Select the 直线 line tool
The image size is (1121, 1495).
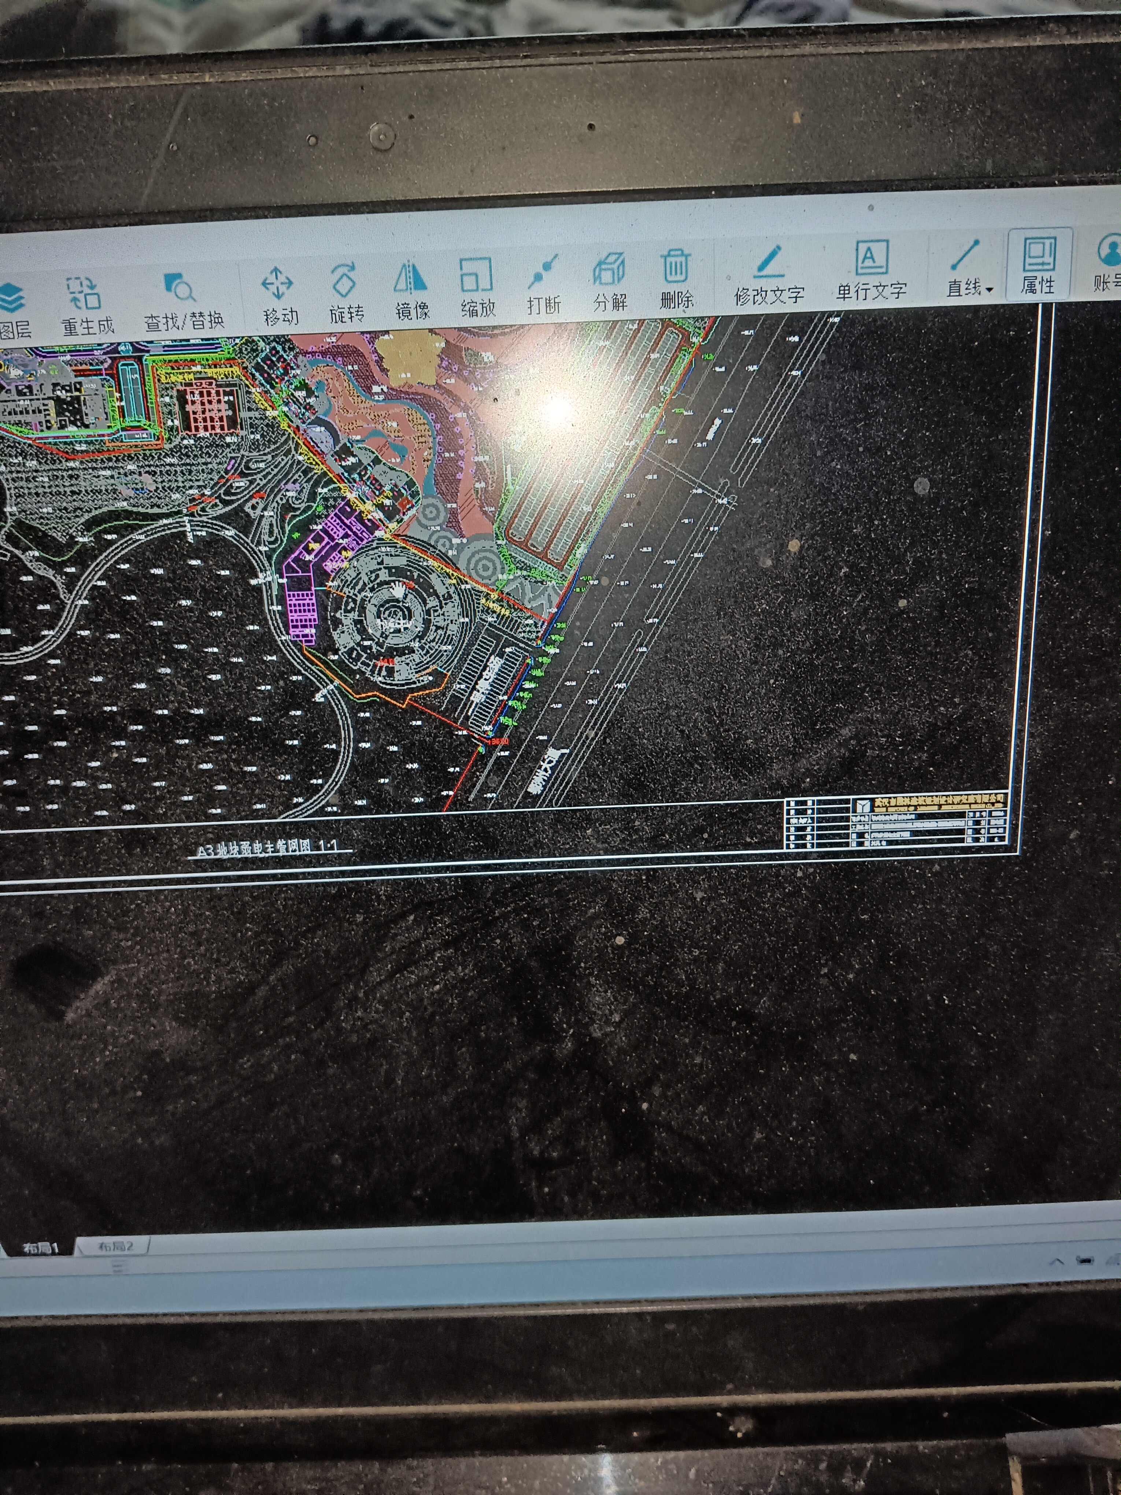[x=963, y=267]
